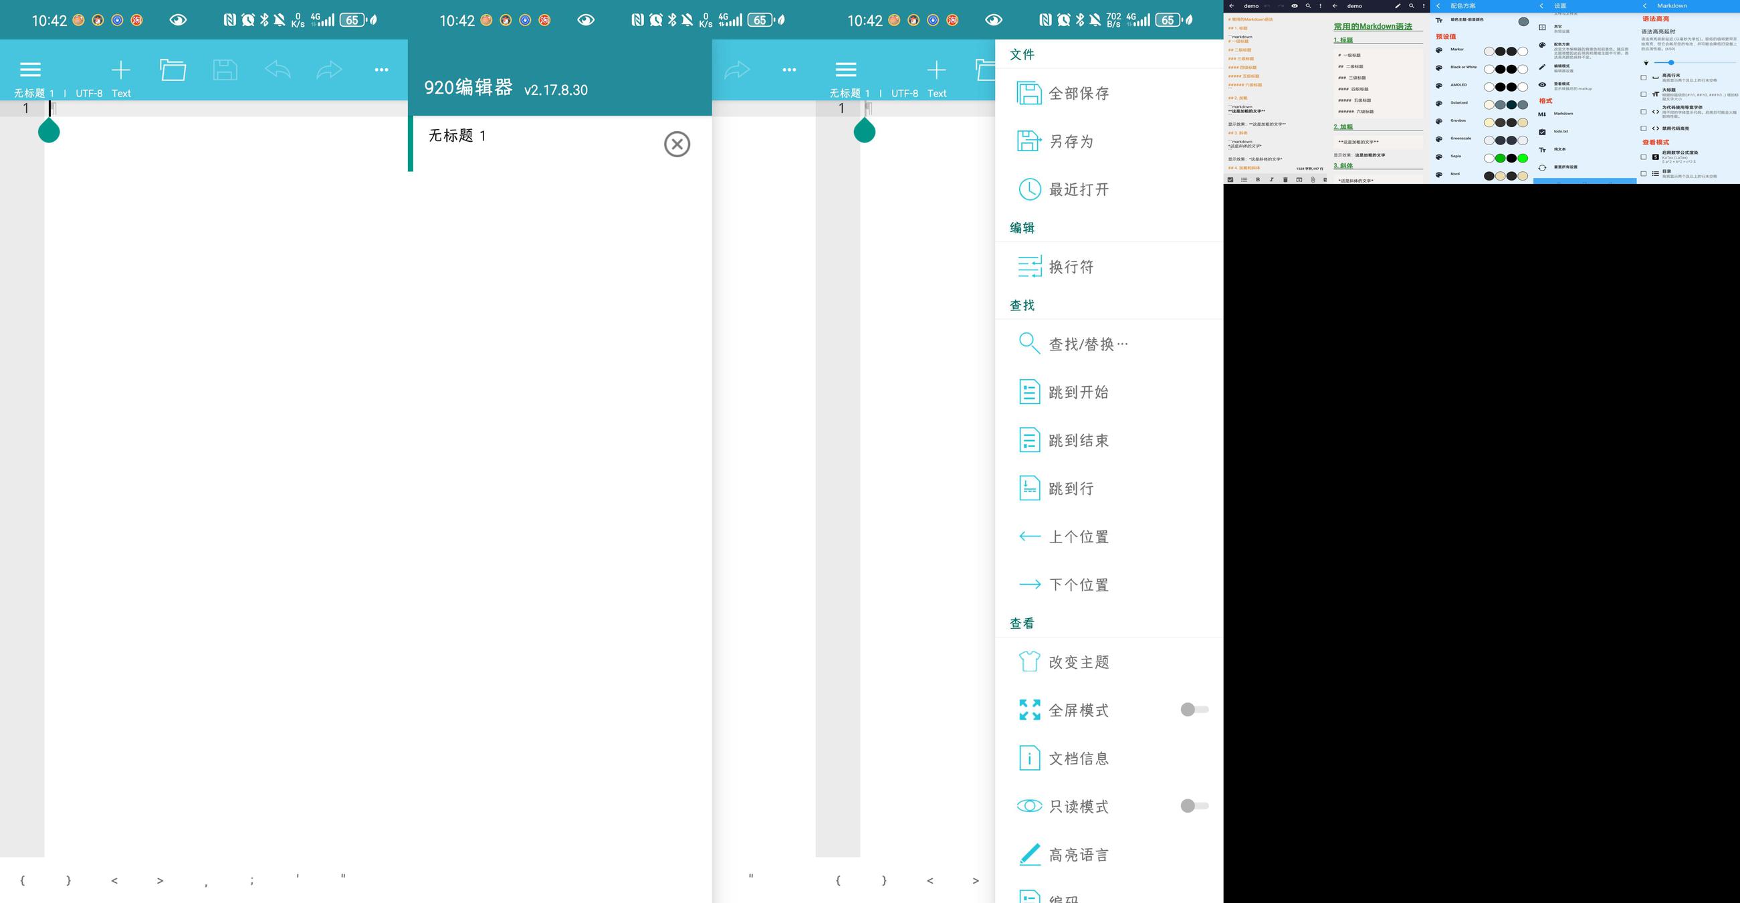Select 跳到开始 menu entry
Screen dimensions: 1740x903
coord(1109,392)
